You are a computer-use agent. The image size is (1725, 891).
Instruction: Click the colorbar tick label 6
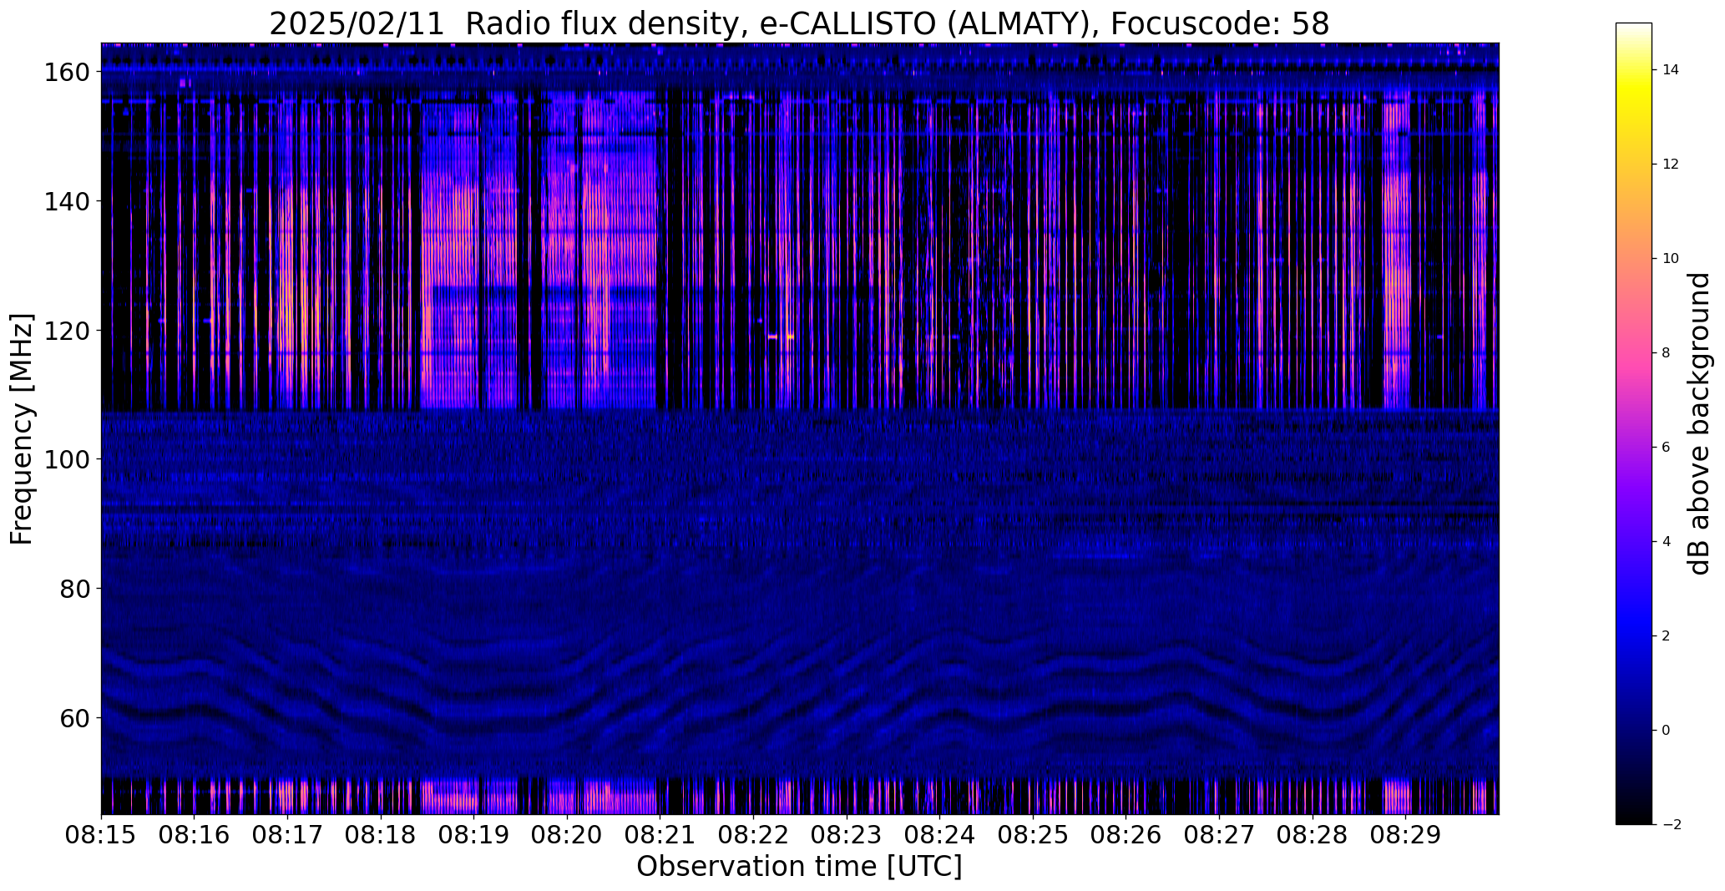click(x=1667, y=448)
